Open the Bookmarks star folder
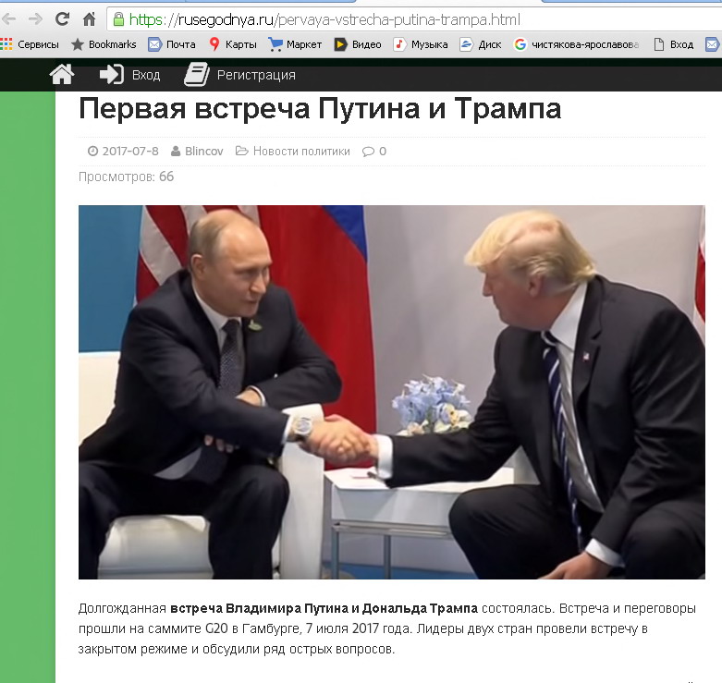 coord(104,44)
